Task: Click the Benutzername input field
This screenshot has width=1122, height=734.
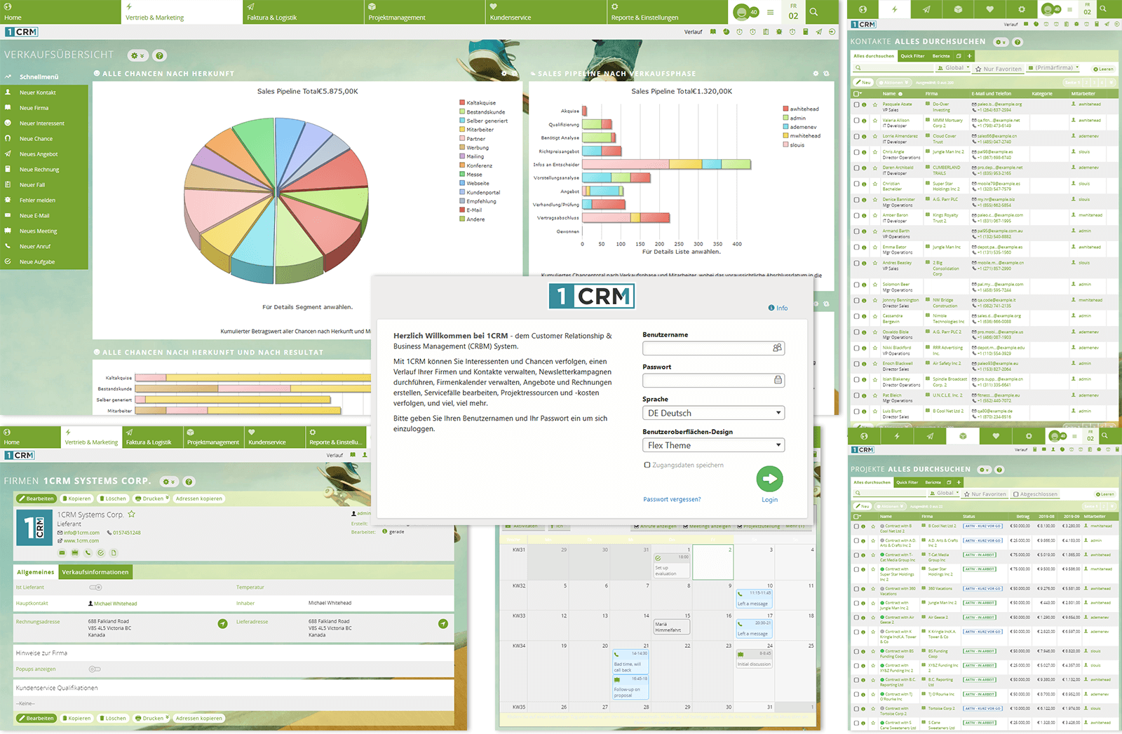Action: point(713,348)
